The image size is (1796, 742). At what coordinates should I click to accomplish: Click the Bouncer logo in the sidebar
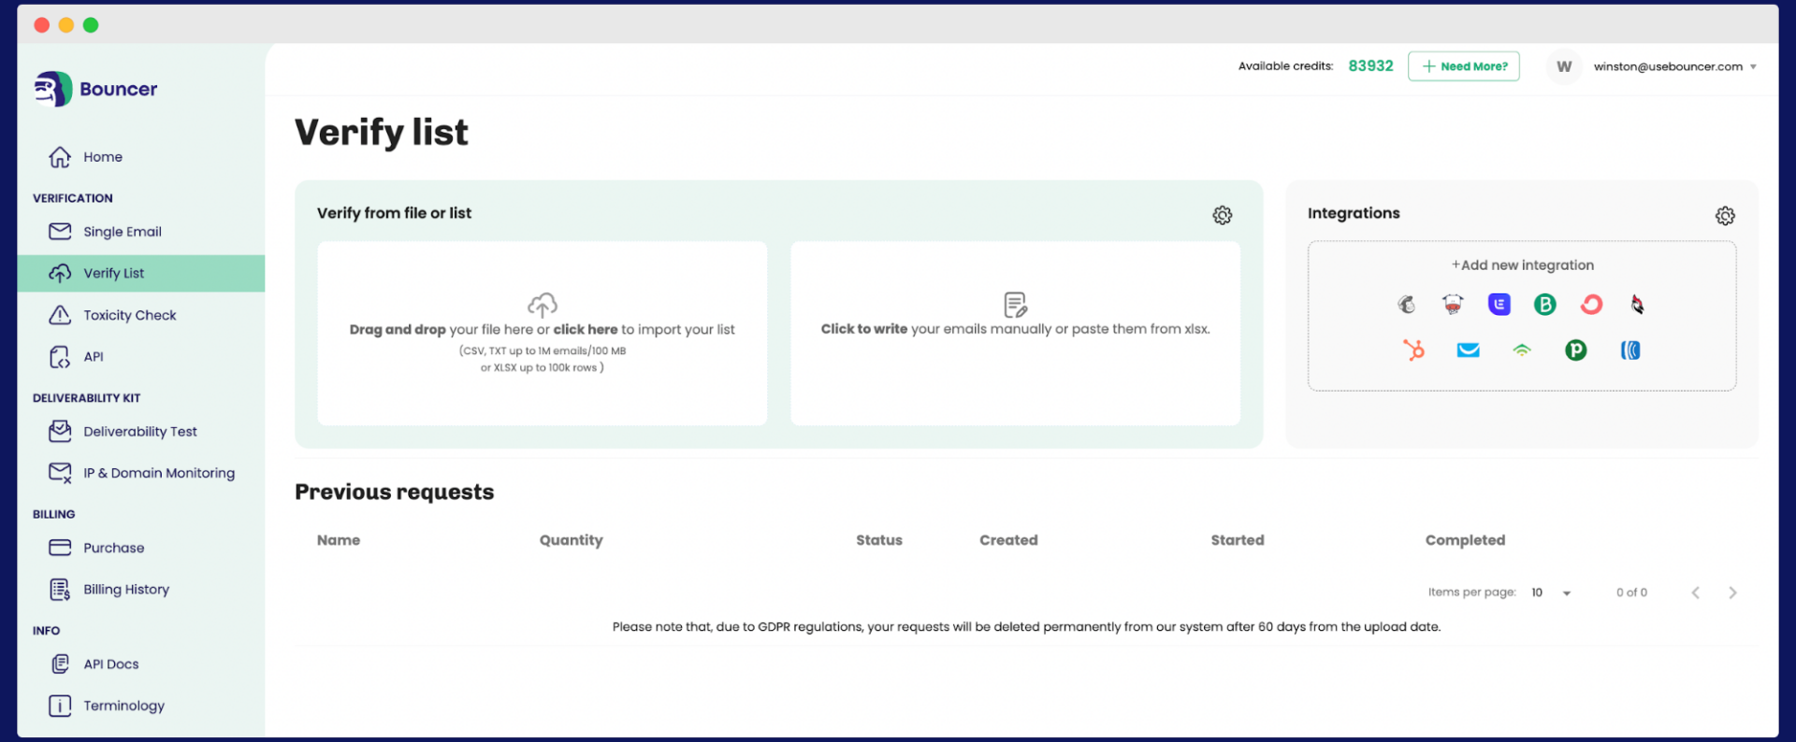point(95,89)
